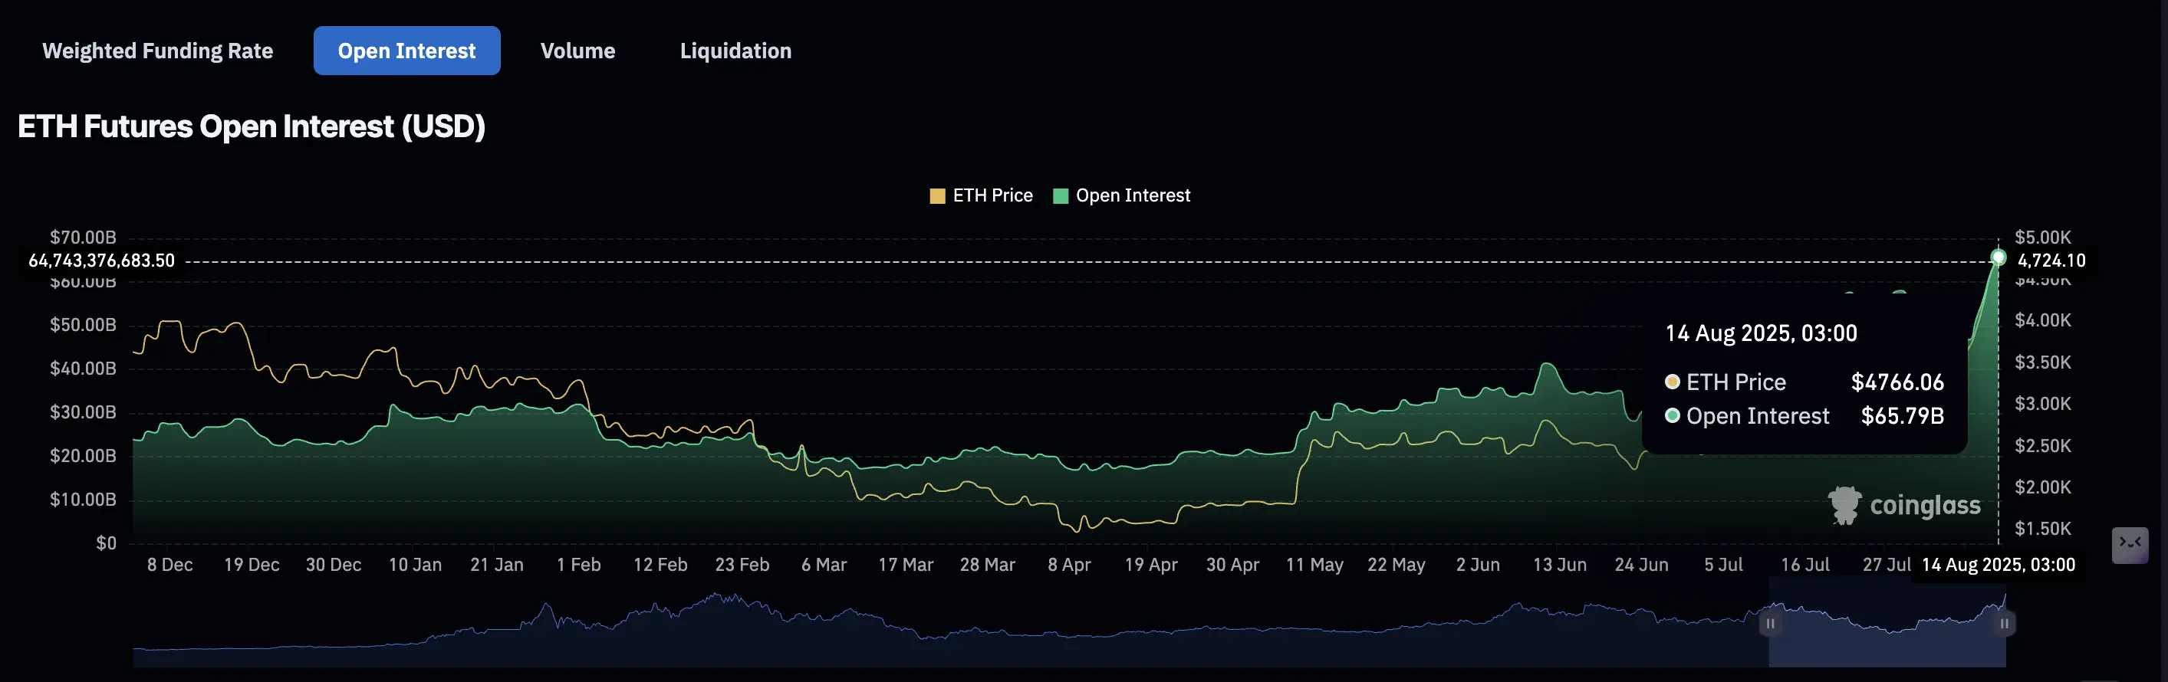Click the highlighted data point marker
The height and width of the screenshot is (682, 2168).
(1998, 257)
